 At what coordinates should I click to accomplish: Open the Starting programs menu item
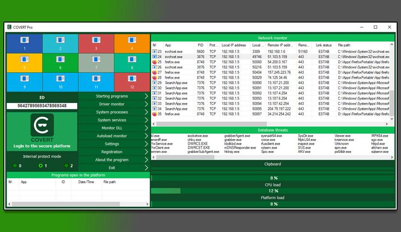[114, 96]
